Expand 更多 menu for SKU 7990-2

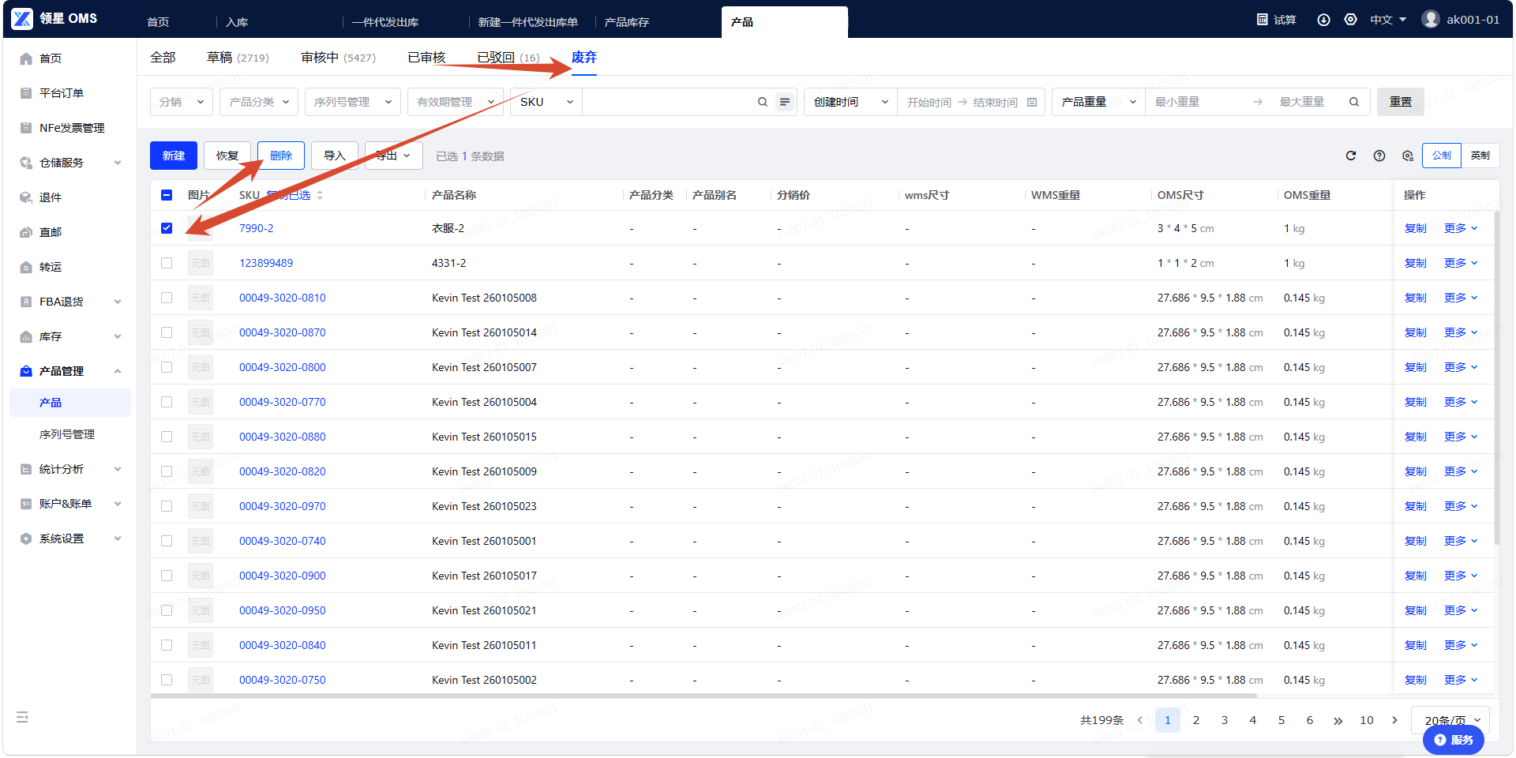[x=1461, y=228]
